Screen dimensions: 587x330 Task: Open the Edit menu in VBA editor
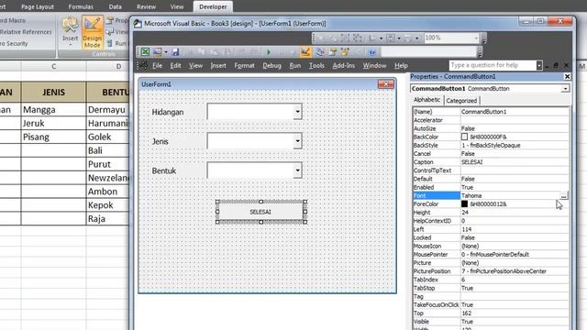[175, 65]
